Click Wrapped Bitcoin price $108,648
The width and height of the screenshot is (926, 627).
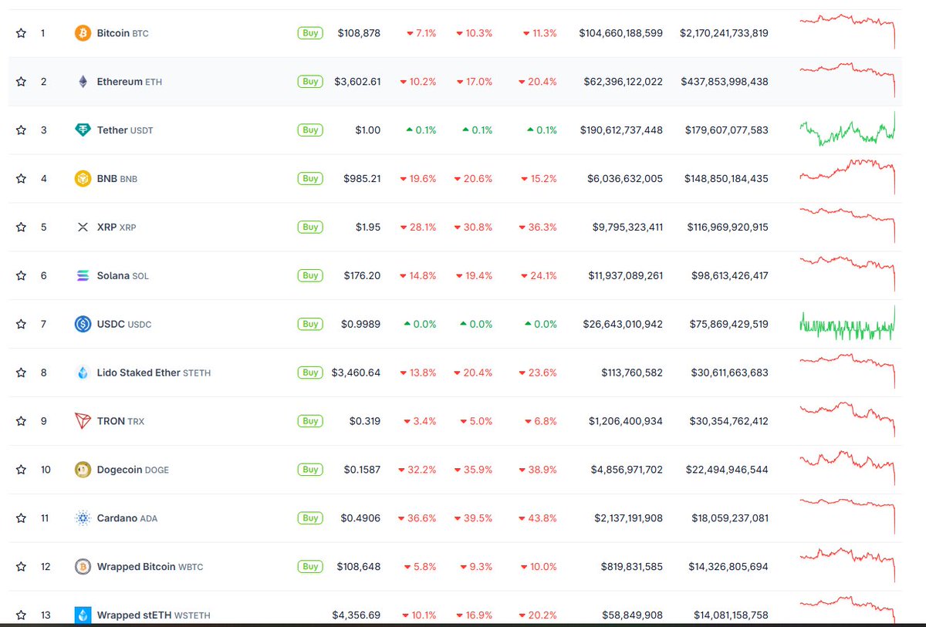(359, 567)
